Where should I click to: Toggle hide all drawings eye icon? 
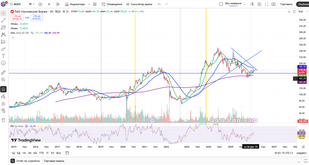3,110
